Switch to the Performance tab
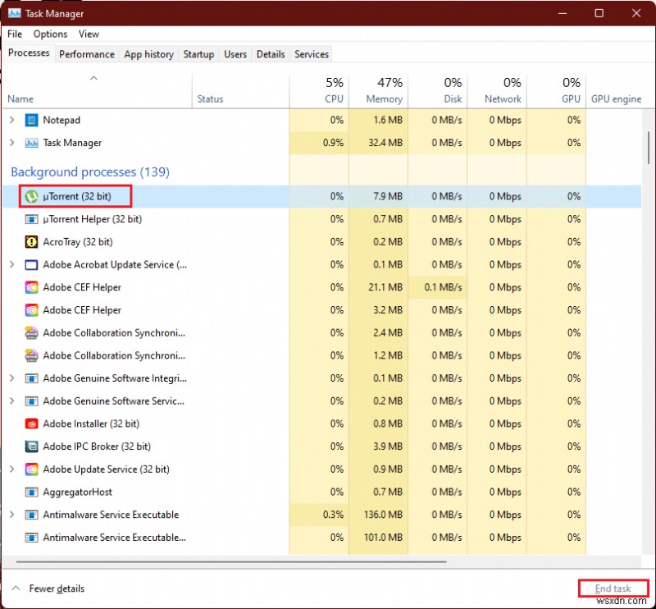 [x=87, y=54]
